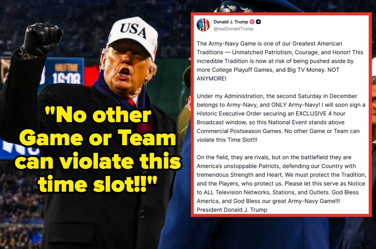This screenshot has width=376, height=249.
Task: Open the @realDonaldTrump handle
Action: click(233, 29)
